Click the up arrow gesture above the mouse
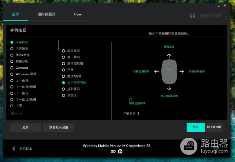Viewport: 235px width, 162px height. coord(169,56)
